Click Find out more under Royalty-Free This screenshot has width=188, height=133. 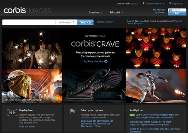pos(27,127)
